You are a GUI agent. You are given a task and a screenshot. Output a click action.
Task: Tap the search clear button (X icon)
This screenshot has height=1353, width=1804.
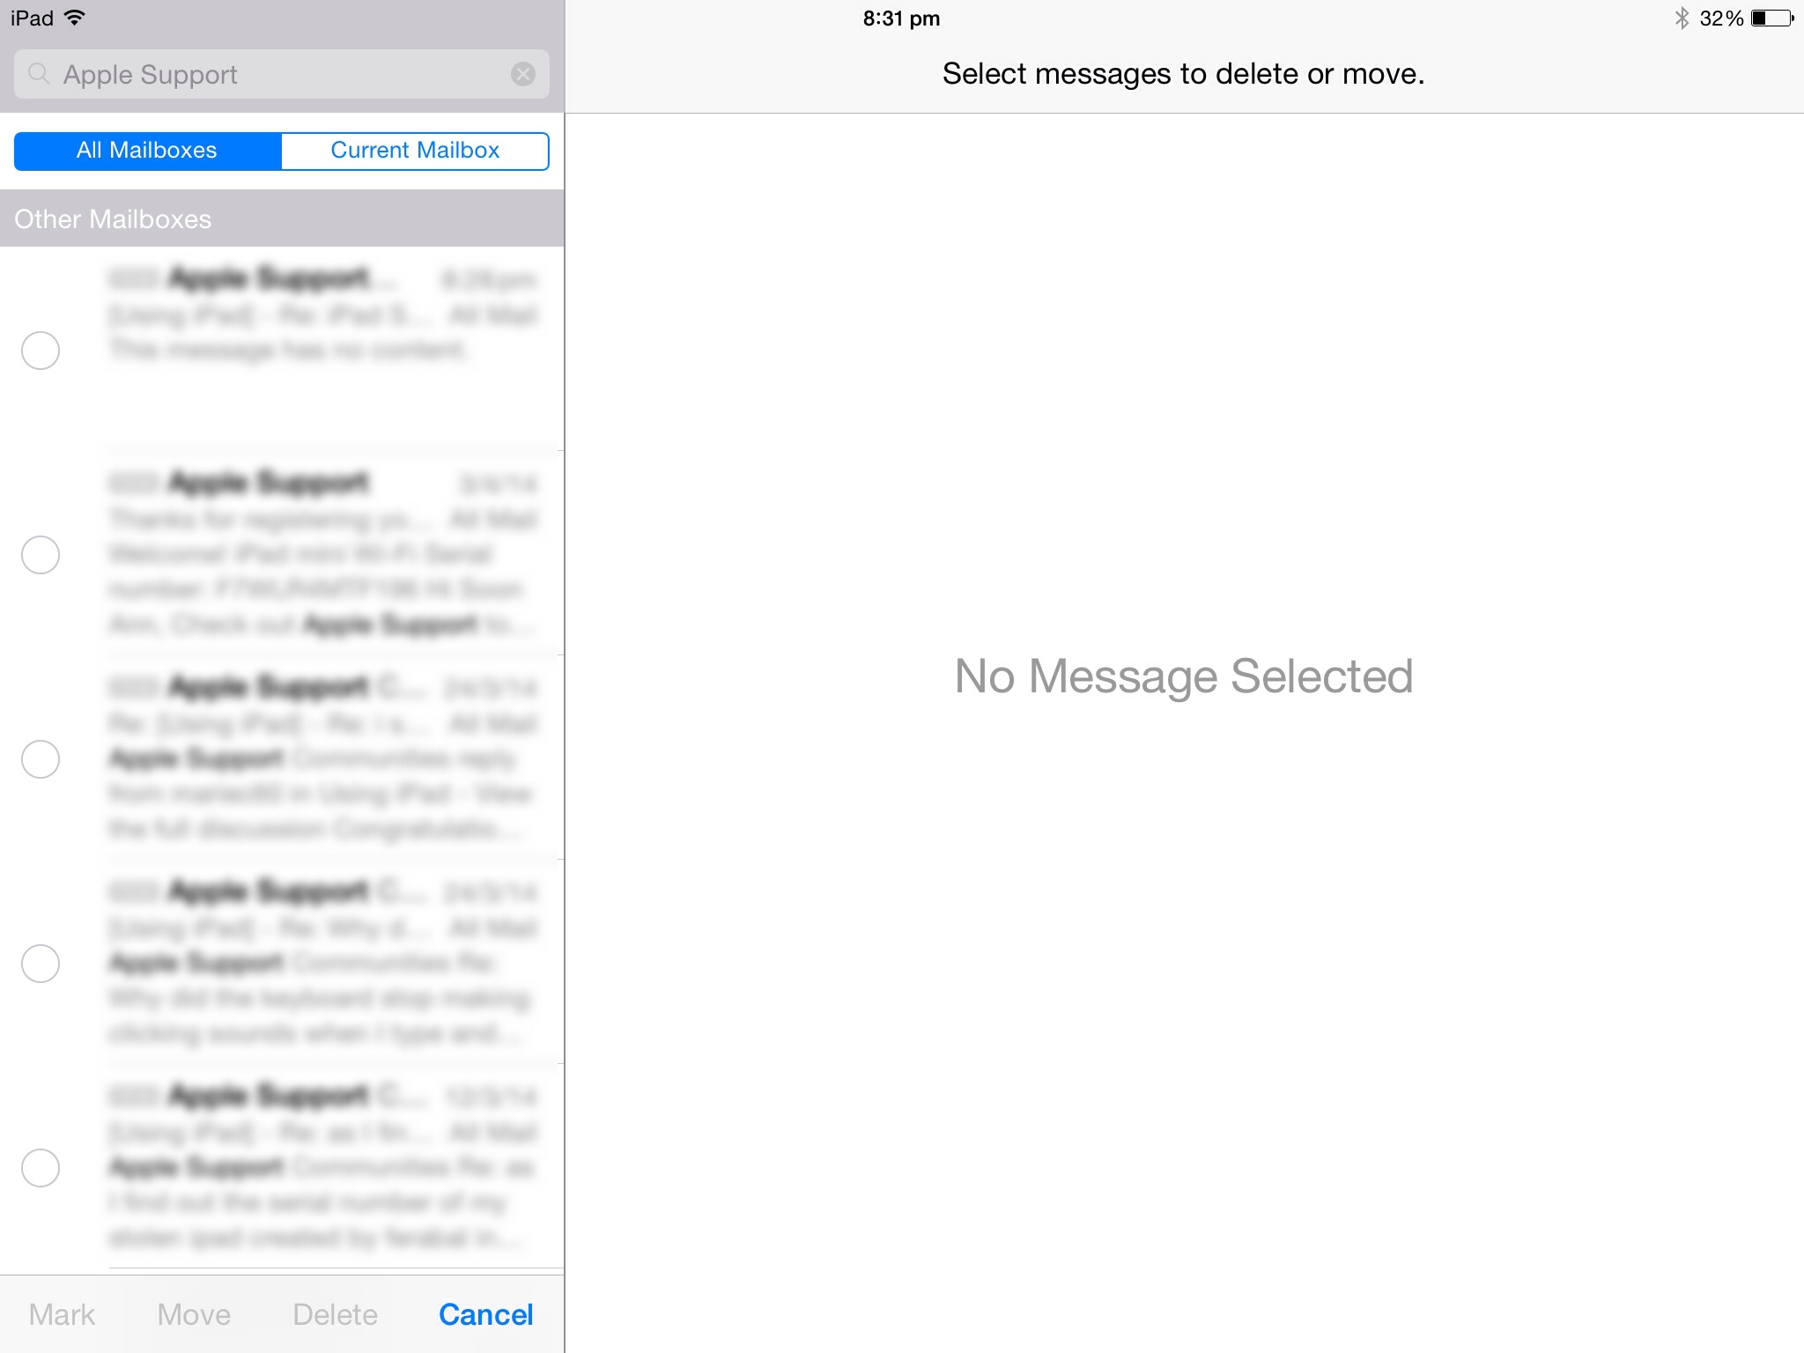pos(522,74)
